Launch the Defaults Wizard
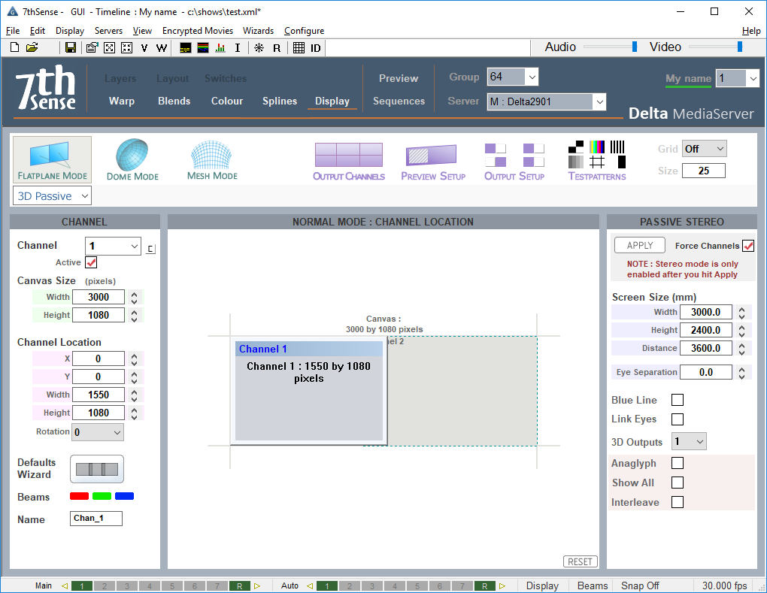Image resolution: width=767 pixels, height=593 pixels. 97,469
